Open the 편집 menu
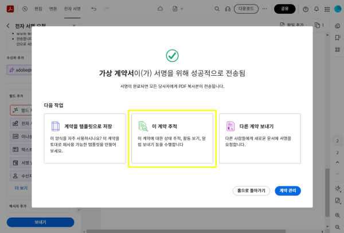 pyautogui.click(x=38, y=9)
